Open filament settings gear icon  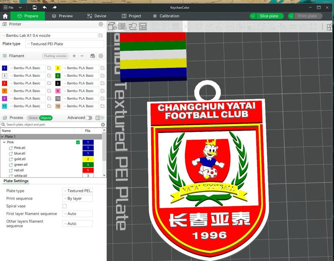pyautogui.click(x=101, y=56)
